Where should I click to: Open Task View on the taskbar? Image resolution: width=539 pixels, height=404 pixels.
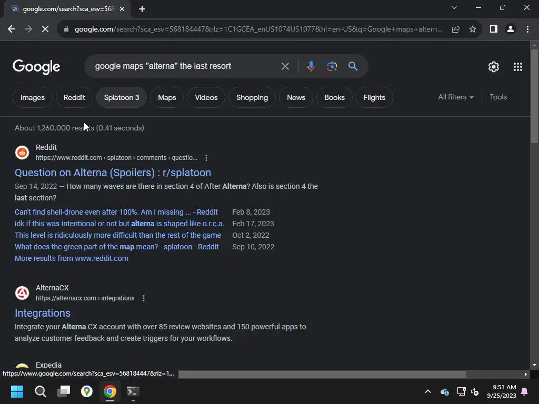tap(64, 391)
